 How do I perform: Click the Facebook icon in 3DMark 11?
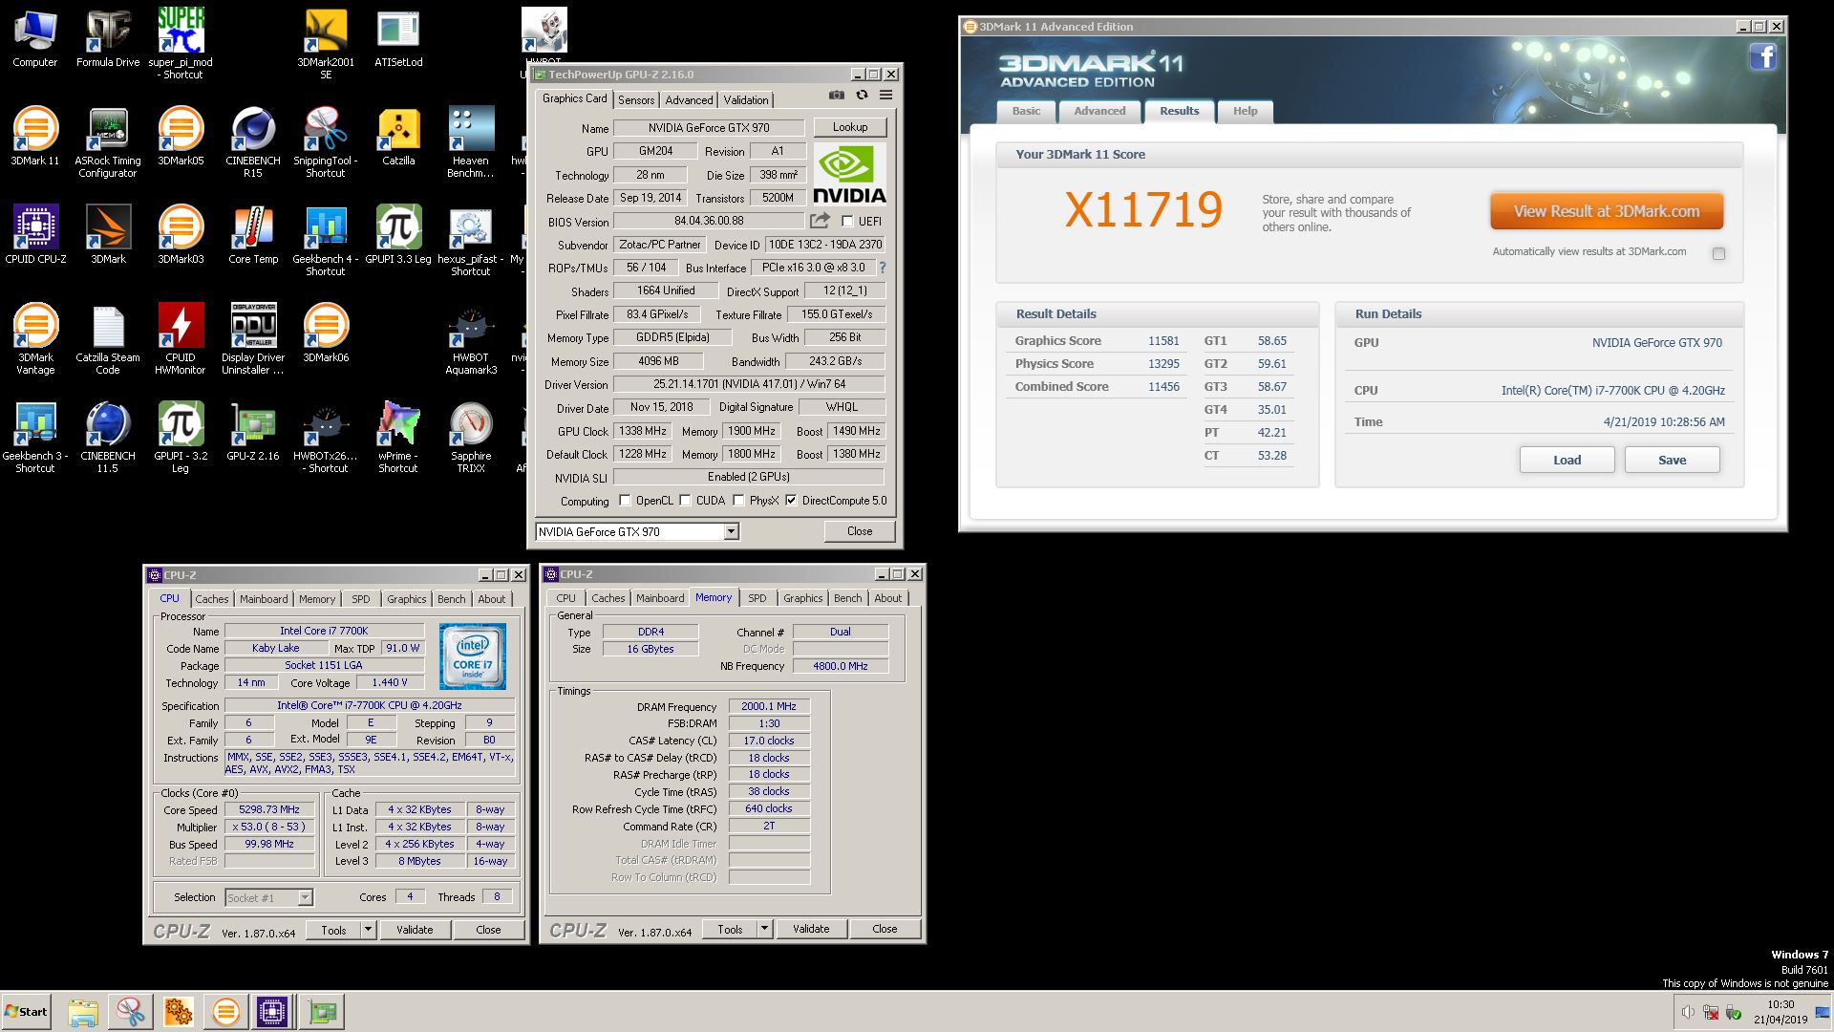tap(1762, 57)
